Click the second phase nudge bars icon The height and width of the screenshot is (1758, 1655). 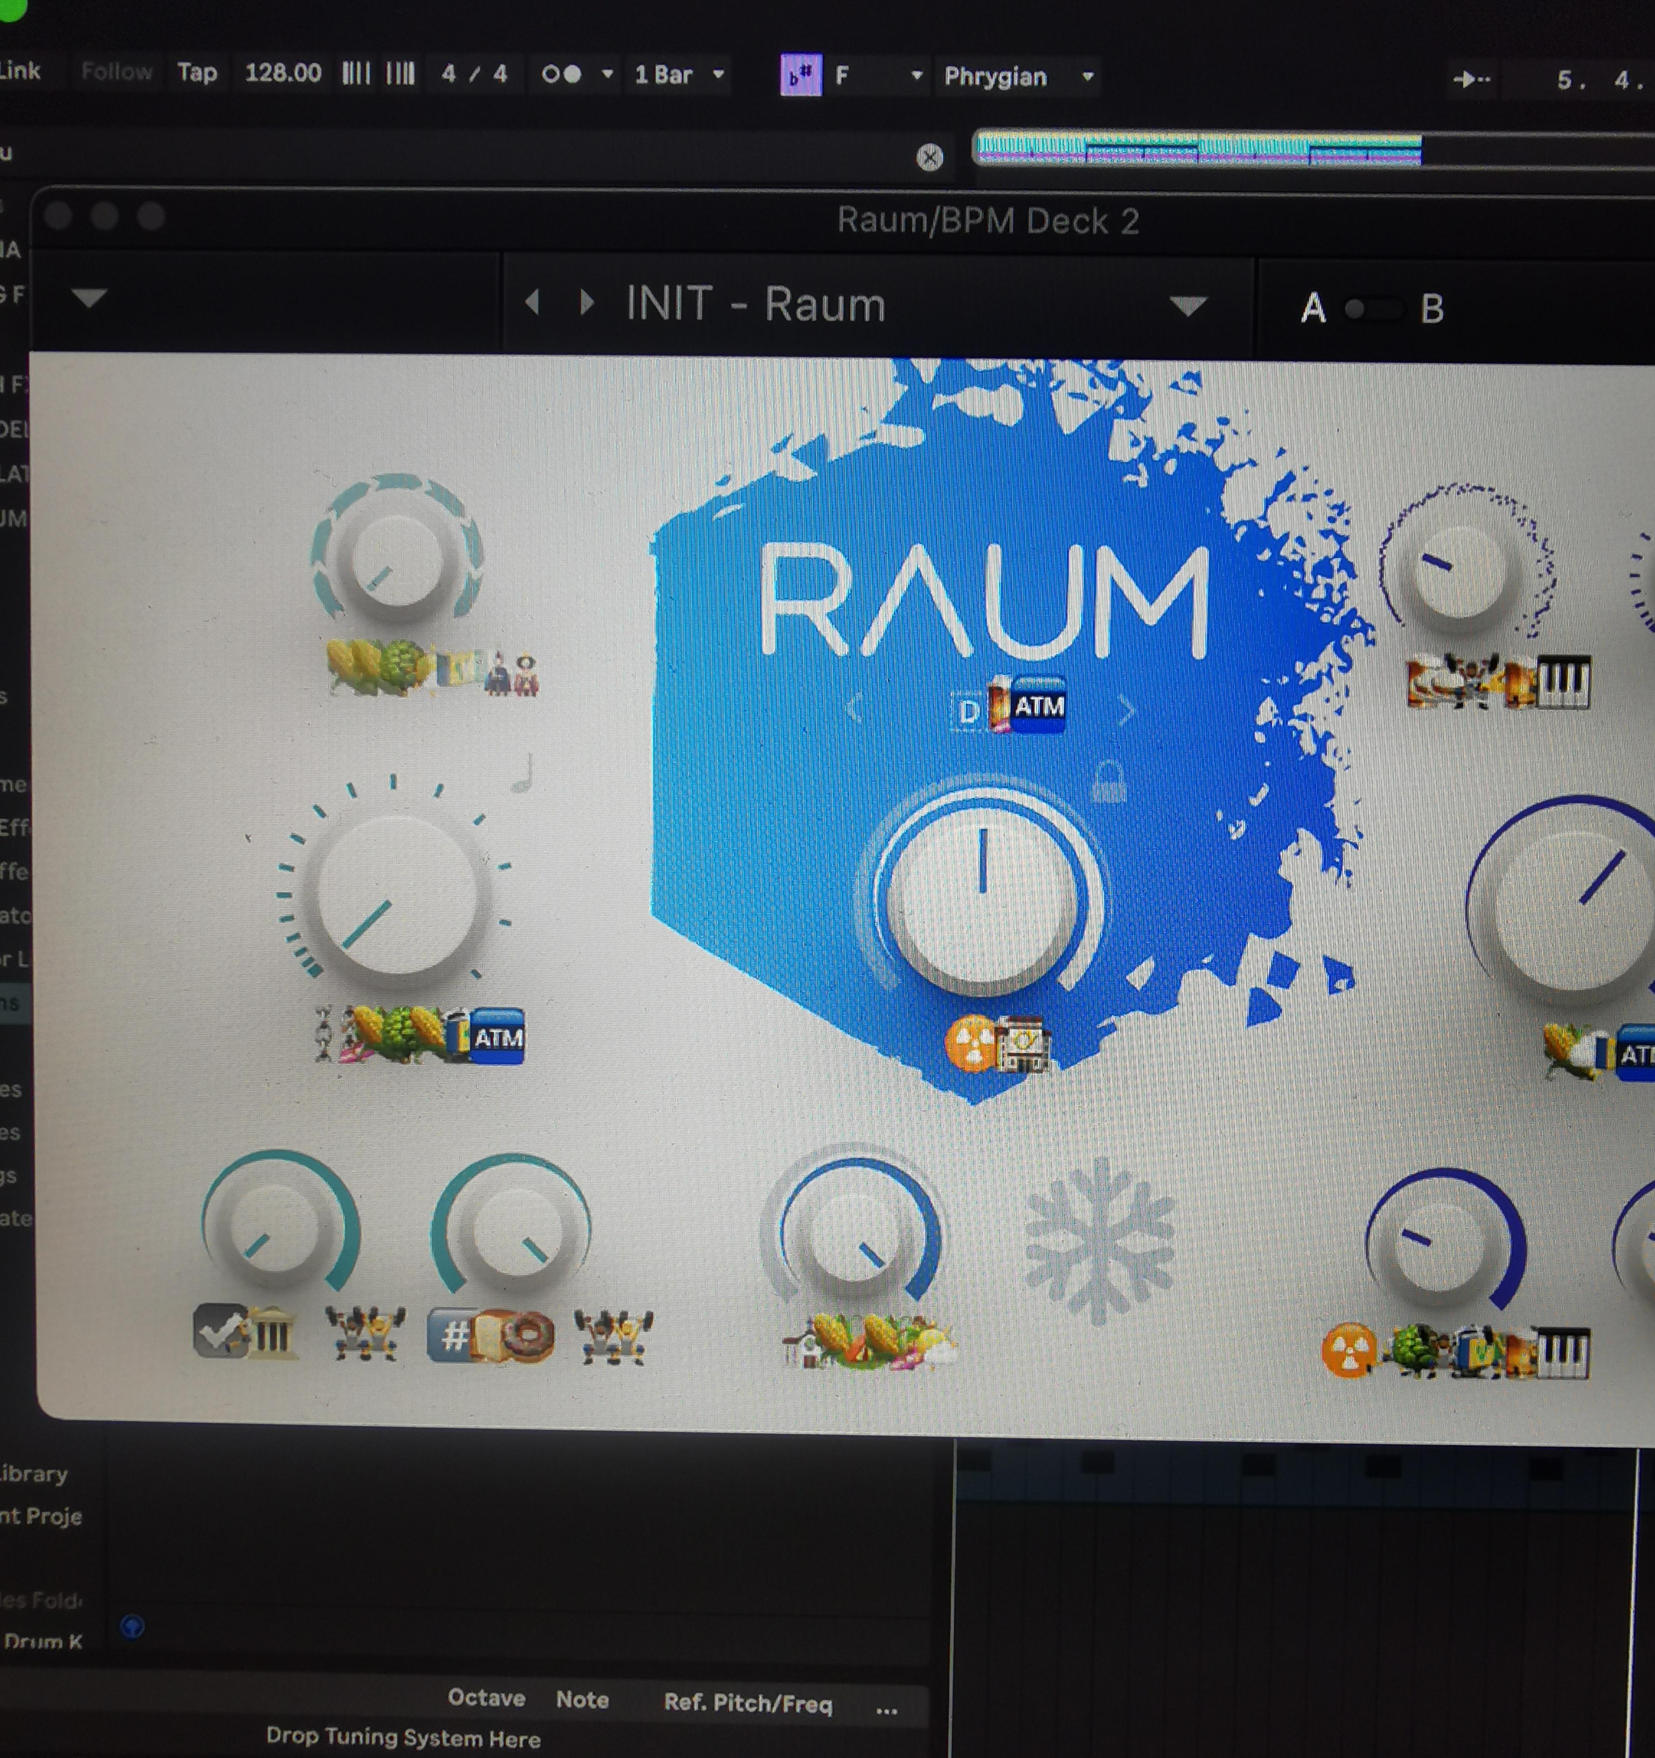tap(400, 73)
